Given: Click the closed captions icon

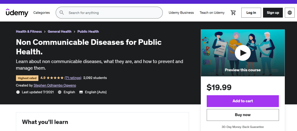Looking at the screenshot, I should pos(81,92).
